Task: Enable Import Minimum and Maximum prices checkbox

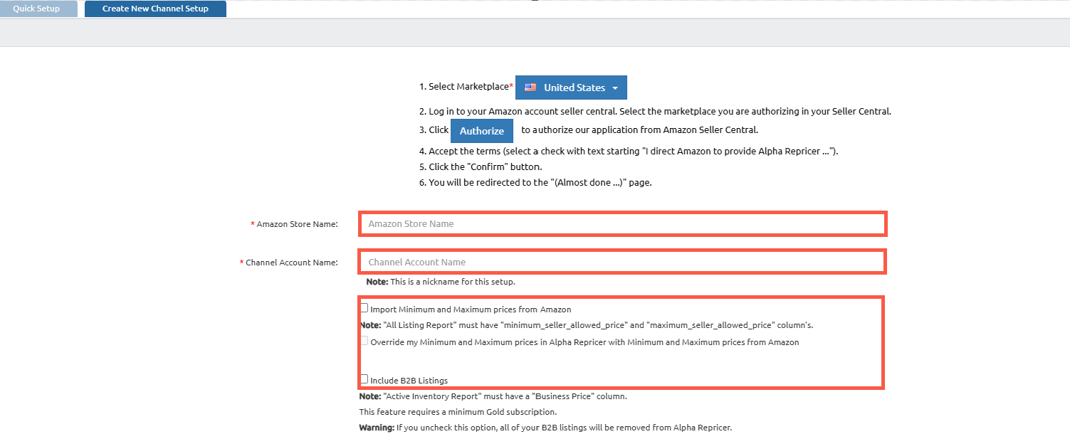Action: coord(364,308)
